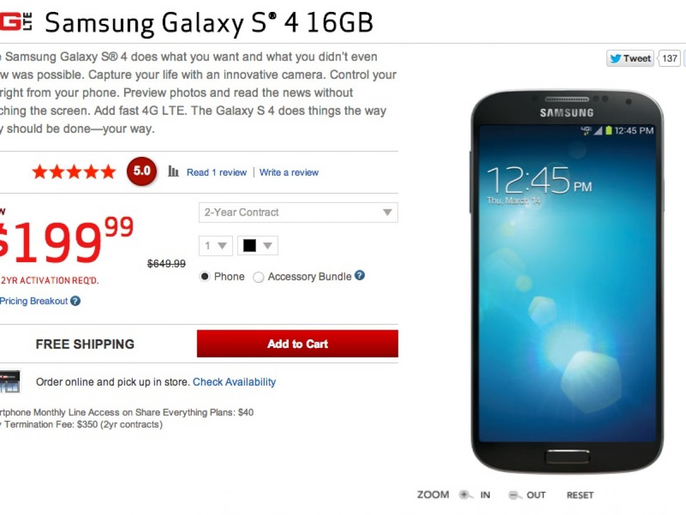This screenshot has width=686, height=515.
Task: Reset the product image zoom
Action: [x=580, y=495]
